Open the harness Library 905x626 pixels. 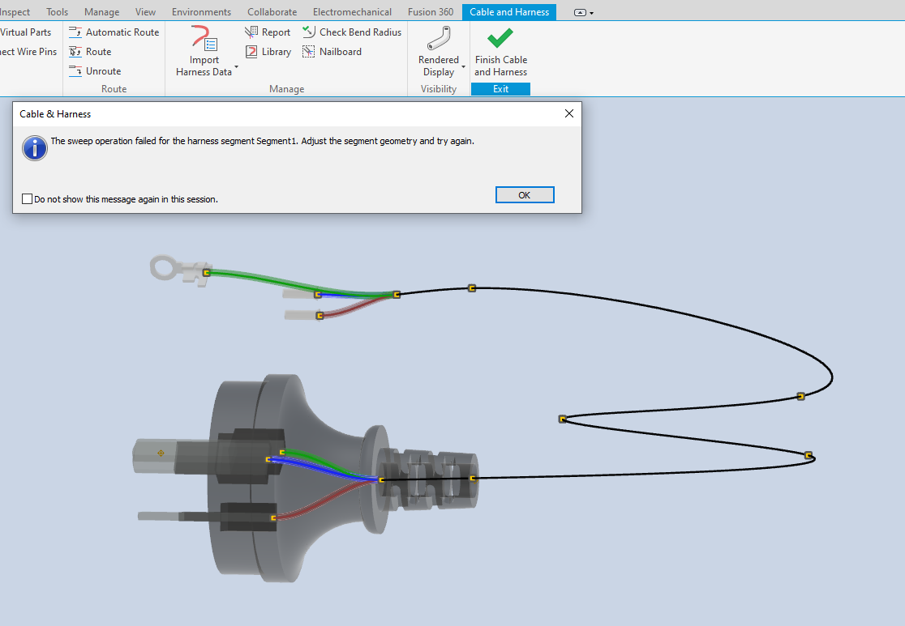pos(268,51)
